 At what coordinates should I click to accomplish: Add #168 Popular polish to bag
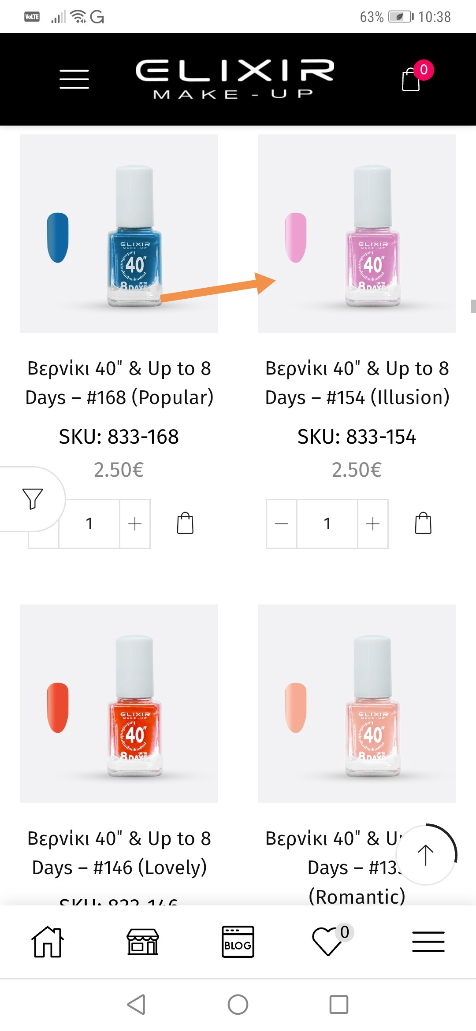tap(185, 523)
